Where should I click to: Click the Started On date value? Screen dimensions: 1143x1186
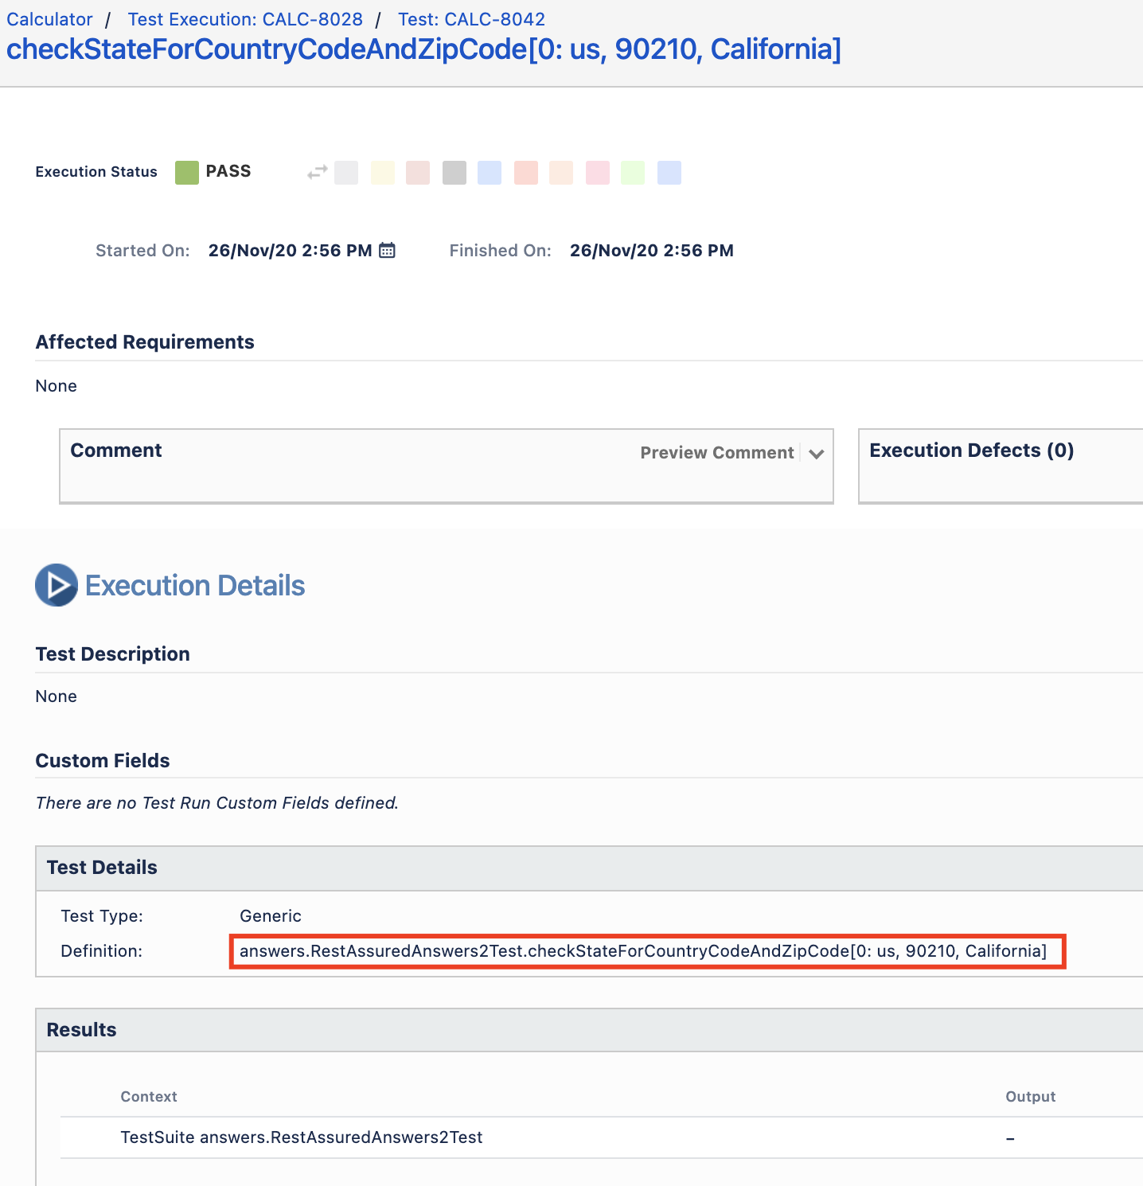[x=291, y=251]
